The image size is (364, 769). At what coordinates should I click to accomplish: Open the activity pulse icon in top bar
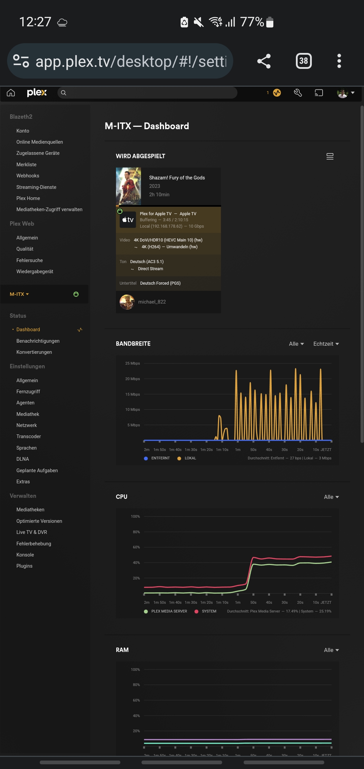click(x=277, y=93)
